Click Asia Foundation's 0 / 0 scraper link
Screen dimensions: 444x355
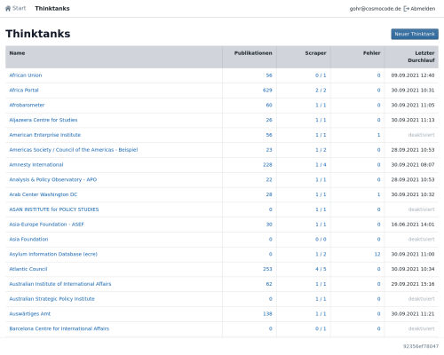[321, 239]
